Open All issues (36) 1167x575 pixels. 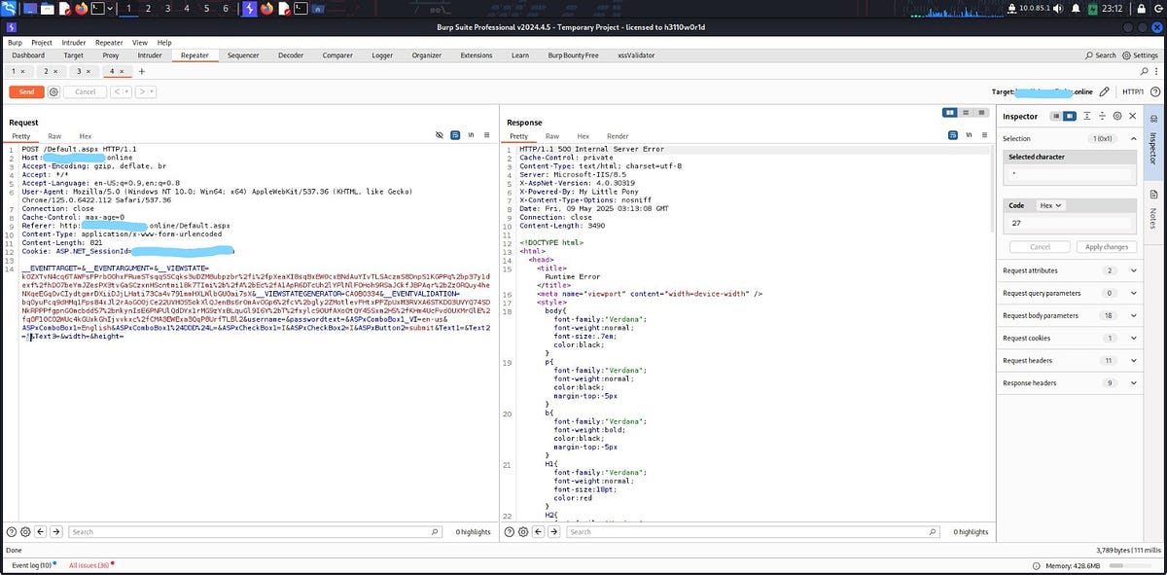(x=90, y=565)
